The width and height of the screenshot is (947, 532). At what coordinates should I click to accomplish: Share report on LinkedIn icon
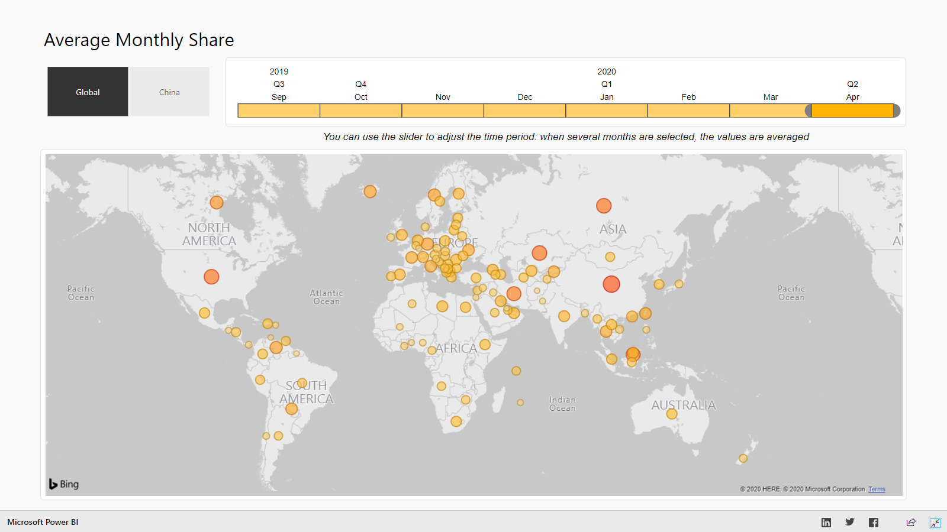pos(826,522)
